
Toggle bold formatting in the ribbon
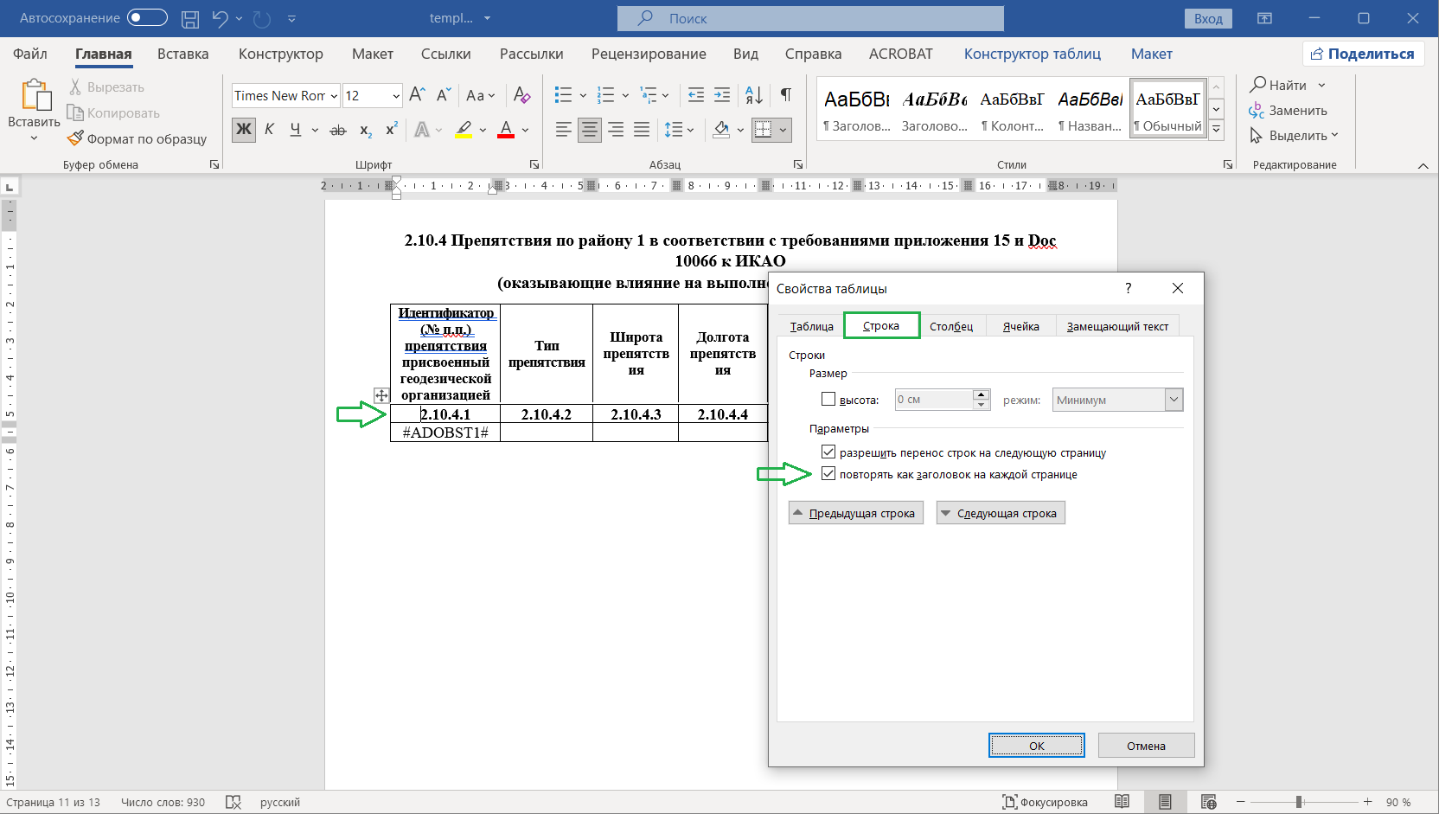(244, 130)
